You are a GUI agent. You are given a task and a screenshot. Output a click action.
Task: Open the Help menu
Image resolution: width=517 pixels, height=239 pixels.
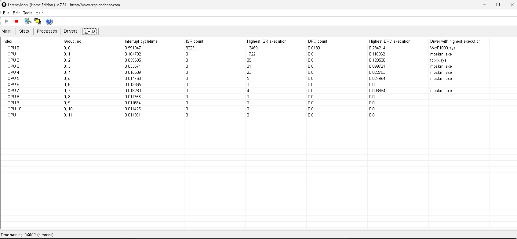pyautogui.click(x=40, y=13)
